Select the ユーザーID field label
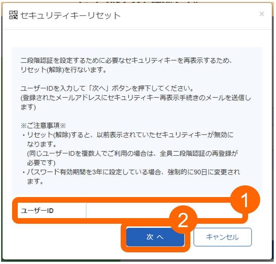 coord(37,211)
